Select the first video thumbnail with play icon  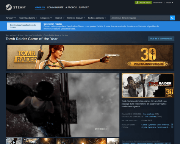tap(14, 141)
